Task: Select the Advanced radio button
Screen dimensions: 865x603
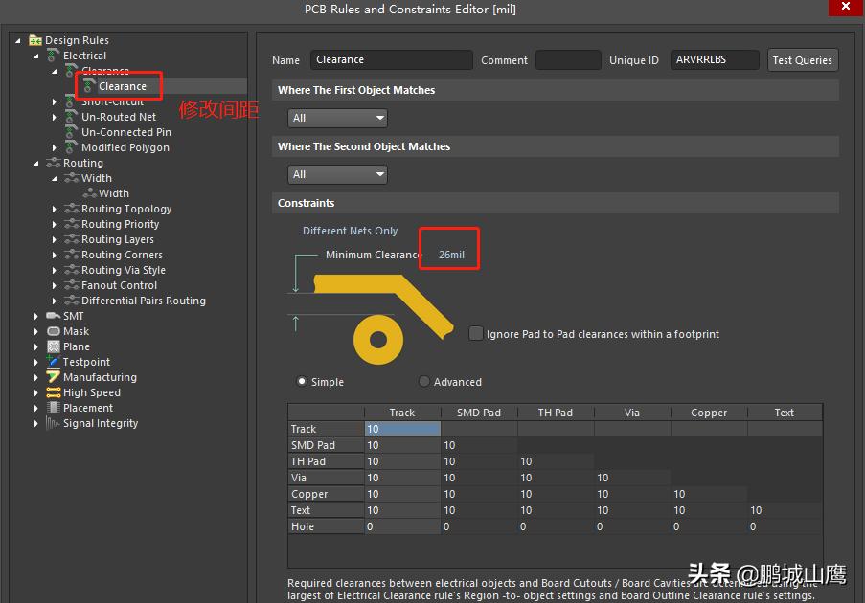Action: (424, 382)
